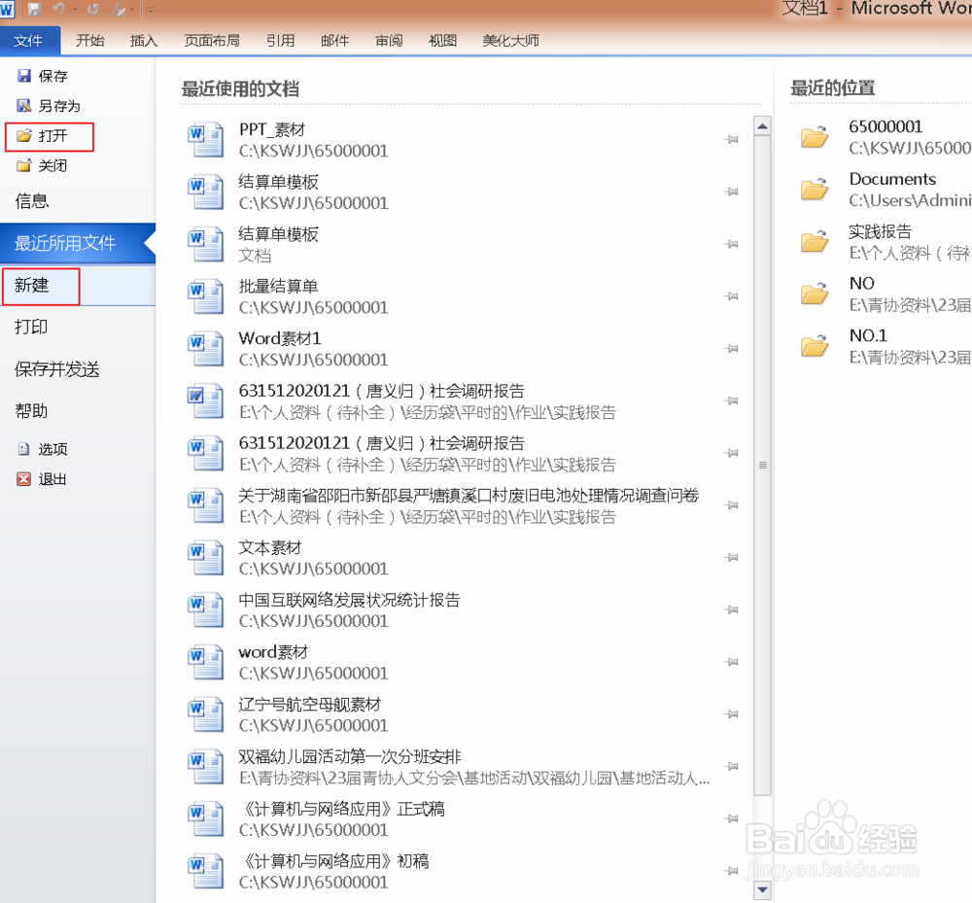
Task: Switch to the 开始 ribbon tab
Action: pyautogui.click(x=89, y=41)
